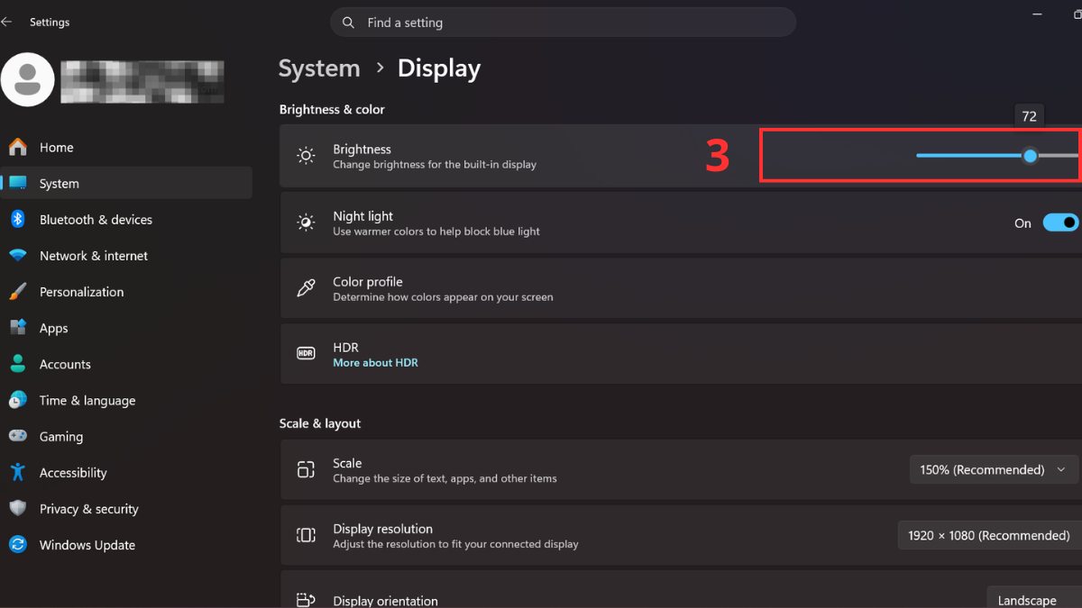The image size is (1082, 608).
Task: Click the Accessibility figure icon
Action: click(18, 472)
